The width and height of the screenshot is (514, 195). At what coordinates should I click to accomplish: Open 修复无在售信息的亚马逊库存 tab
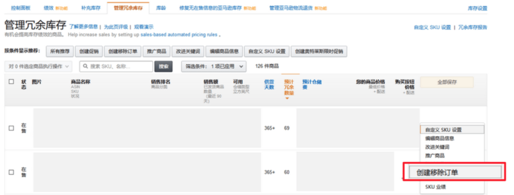click(211, 8)
